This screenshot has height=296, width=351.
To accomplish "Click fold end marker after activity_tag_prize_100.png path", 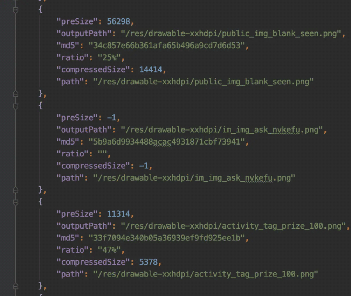I will point(16,286).
